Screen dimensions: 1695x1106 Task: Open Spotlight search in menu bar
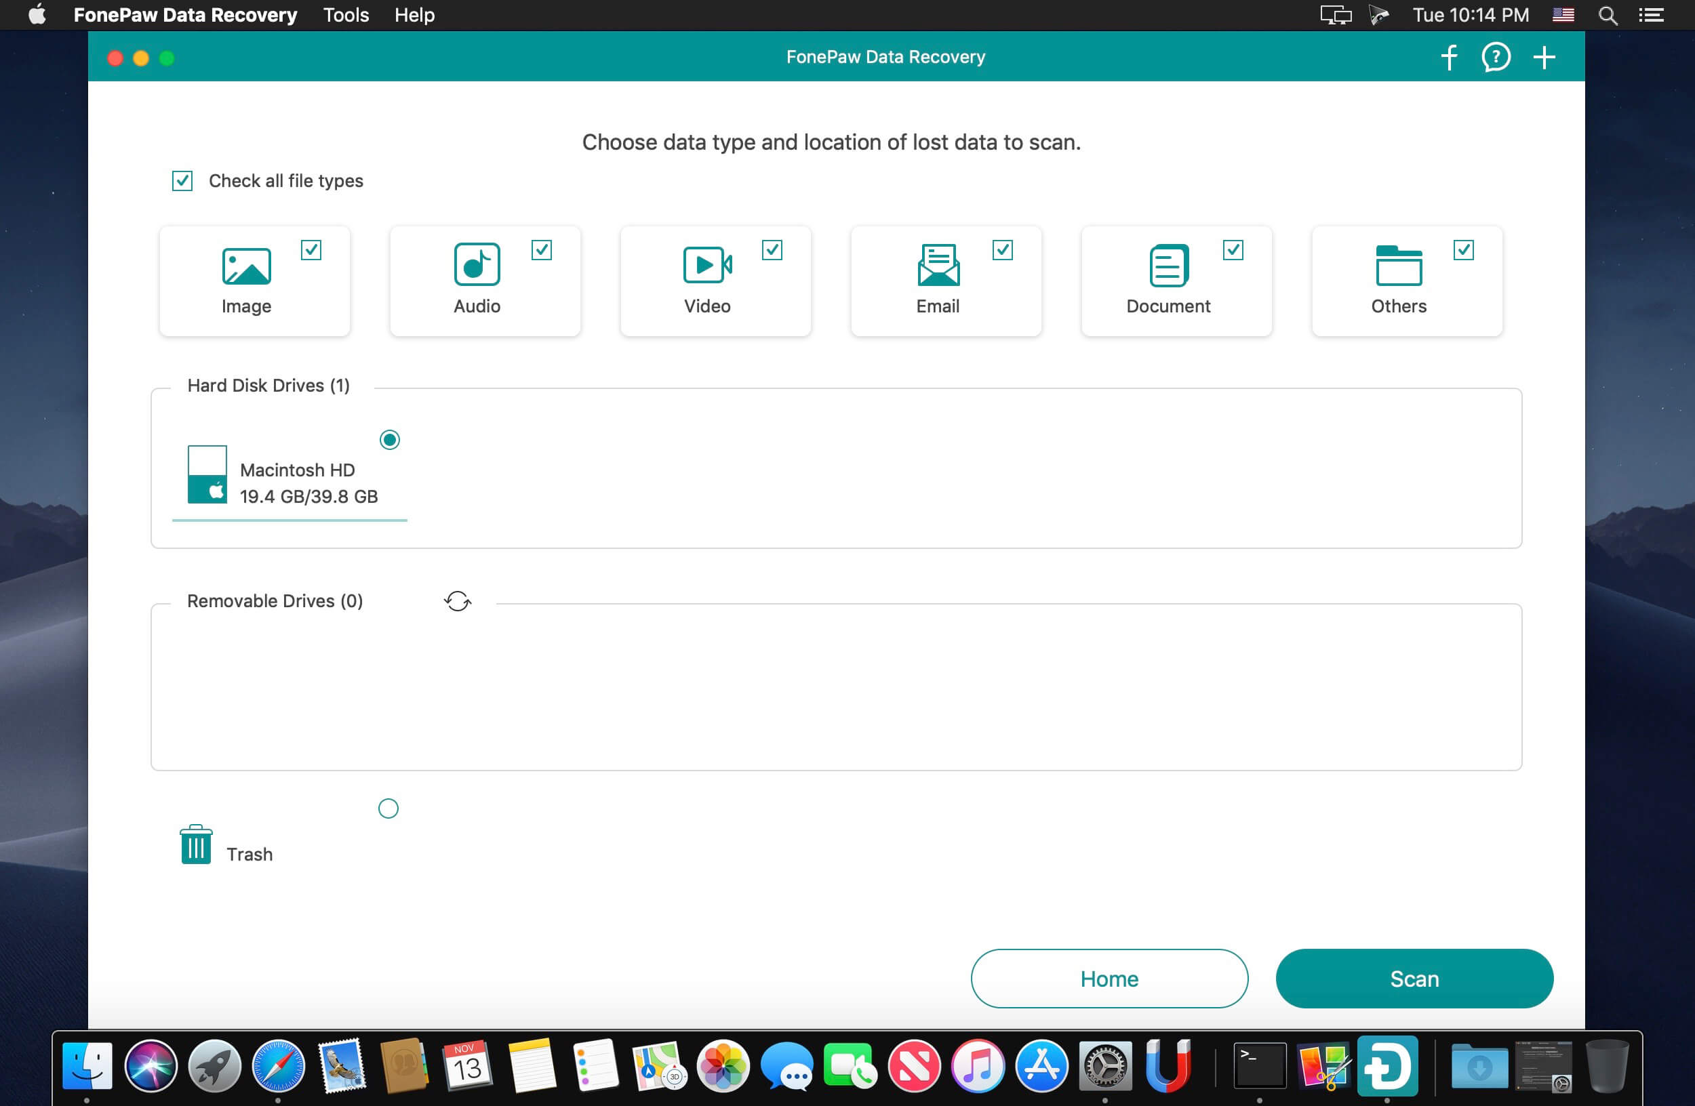(x=1608, y=15)
